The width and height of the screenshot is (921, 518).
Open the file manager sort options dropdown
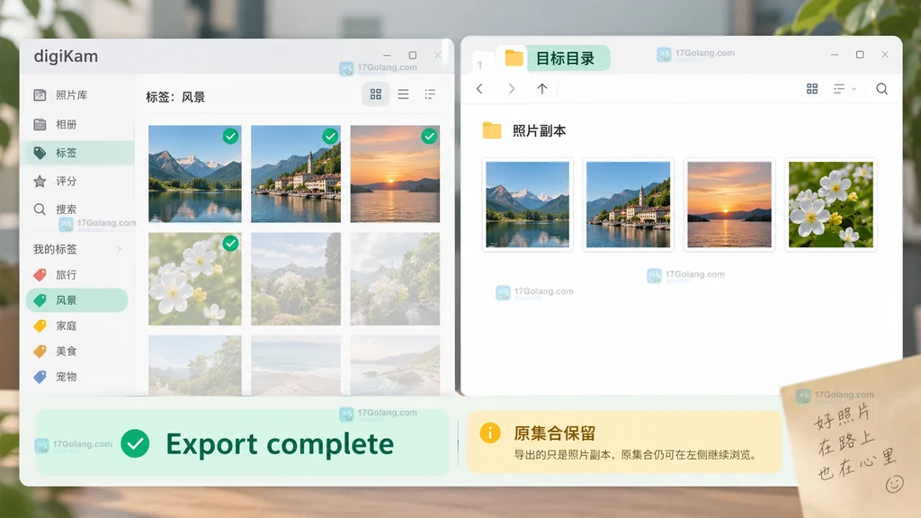click(x=845, y=89)
